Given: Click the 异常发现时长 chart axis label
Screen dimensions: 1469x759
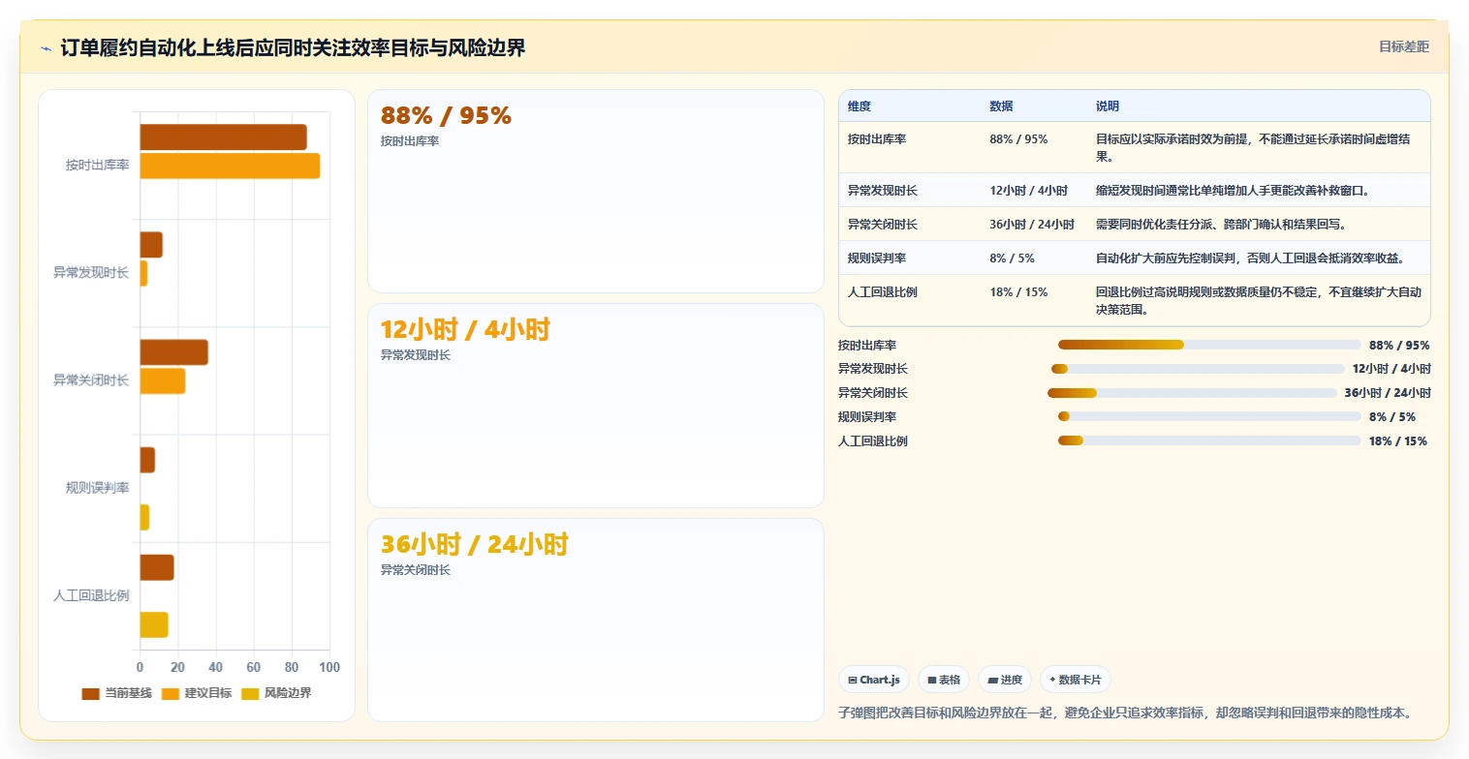Looking at the screenshot, I should 91,273.
